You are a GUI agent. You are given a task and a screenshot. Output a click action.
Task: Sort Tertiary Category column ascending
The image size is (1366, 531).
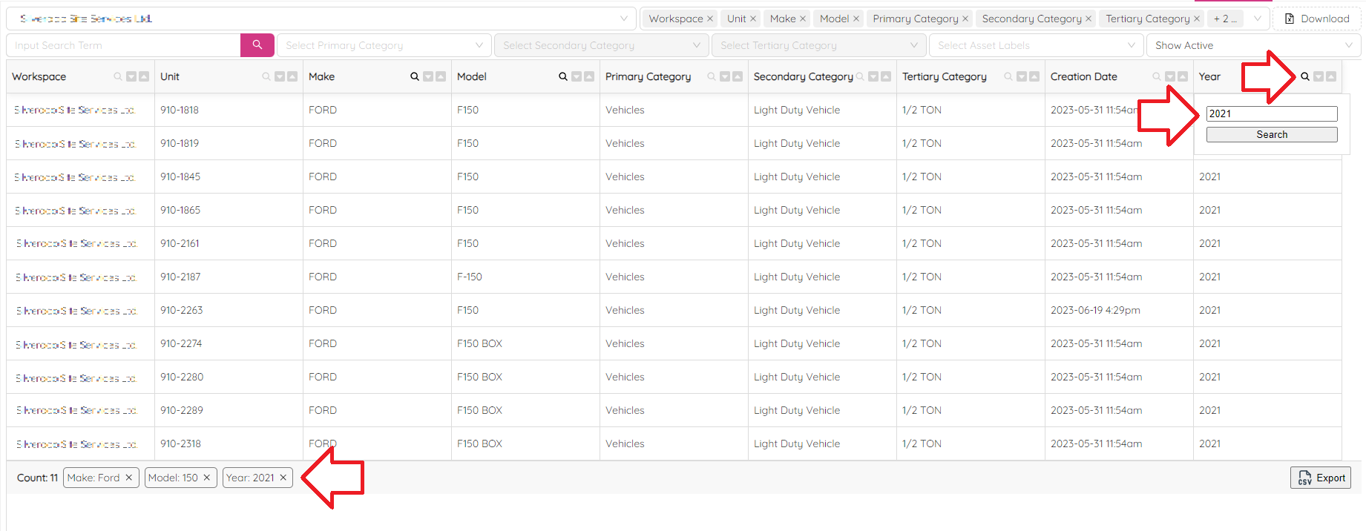pos(1034,76)
